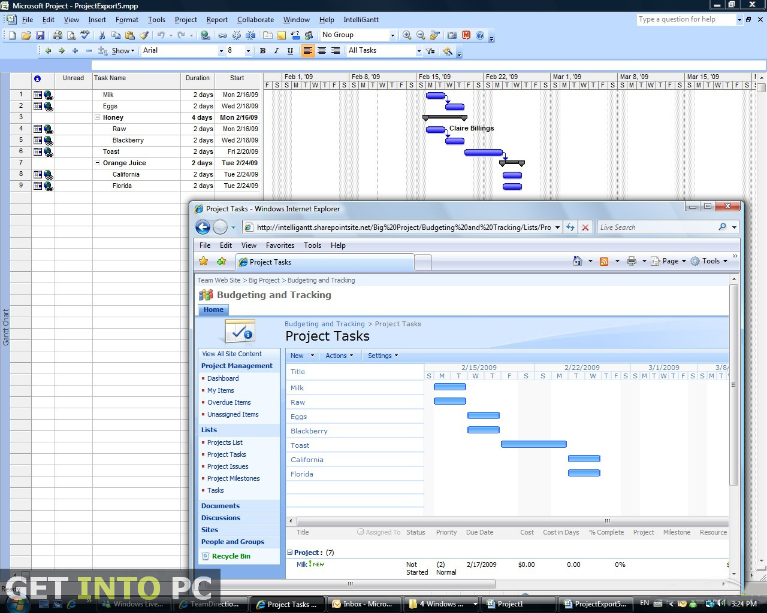Click the Save floppy disk icon
Screen dimensions: 767x613
[x=40, y=35]
